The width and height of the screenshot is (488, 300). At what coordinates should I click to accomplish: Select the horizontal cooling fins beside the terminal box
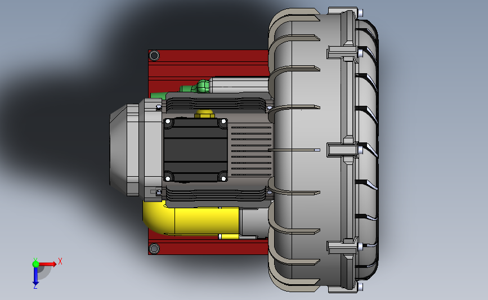coord(251,150)
